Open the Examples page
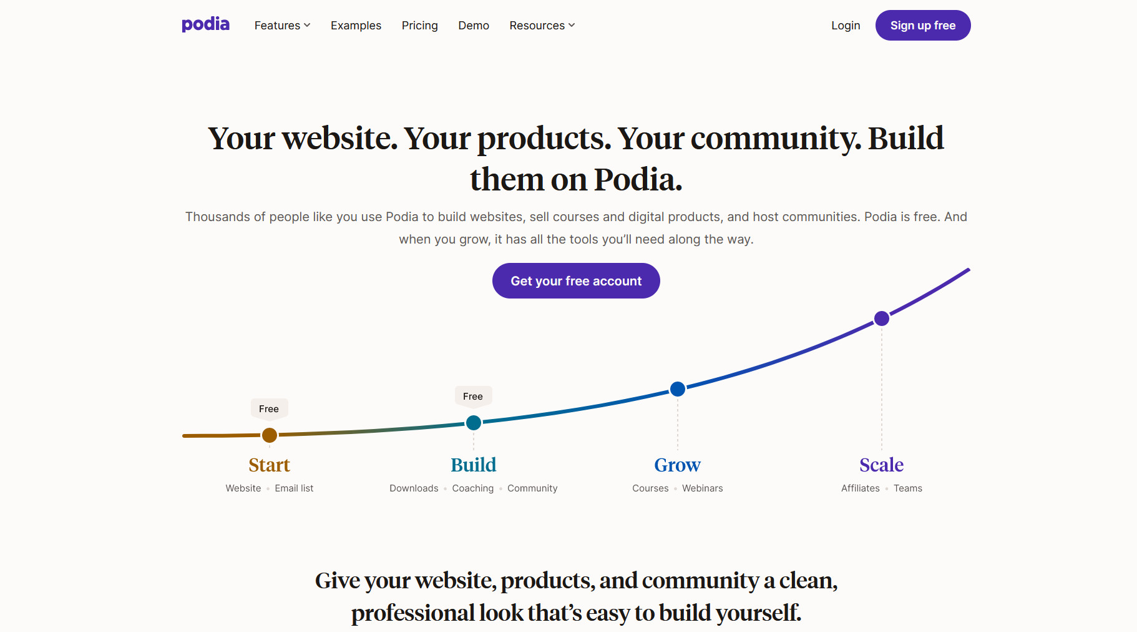This screenshot has height=632, width=1137. pyautogui.click(x=356, y=26)
